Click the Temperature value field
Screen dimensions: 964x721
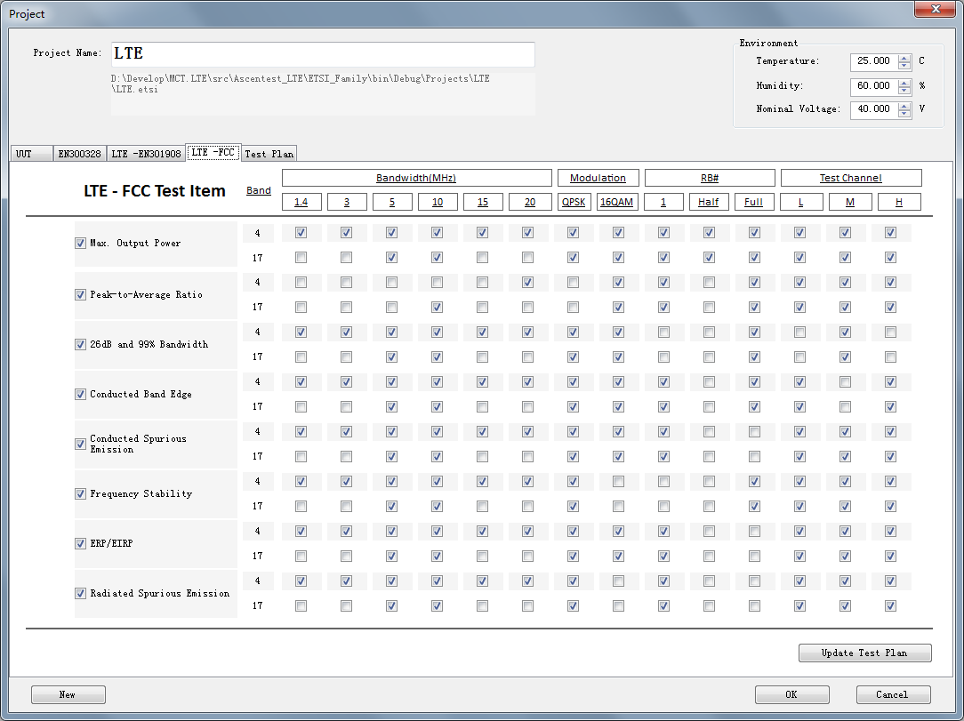point(873,60)
